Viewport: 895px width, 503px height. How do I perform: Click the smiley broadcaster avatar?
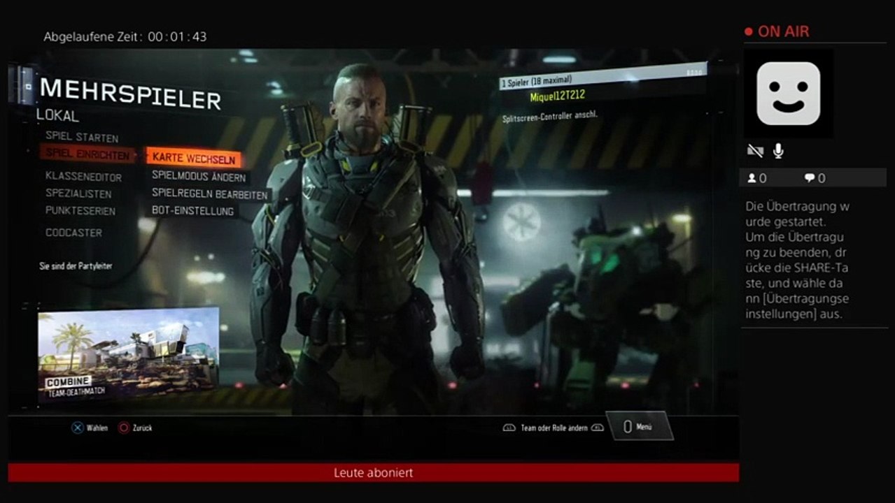(788, 93)
